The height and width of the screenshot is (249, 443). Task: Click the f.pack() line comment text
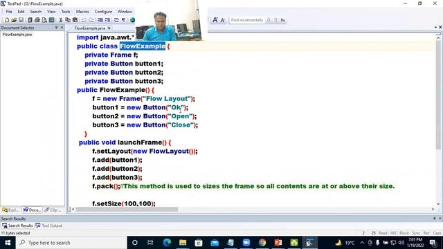tap(257, 186)
